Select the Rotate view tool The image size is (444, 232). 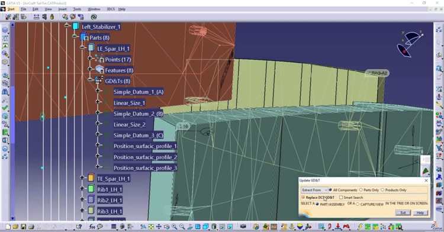(167, 227)
